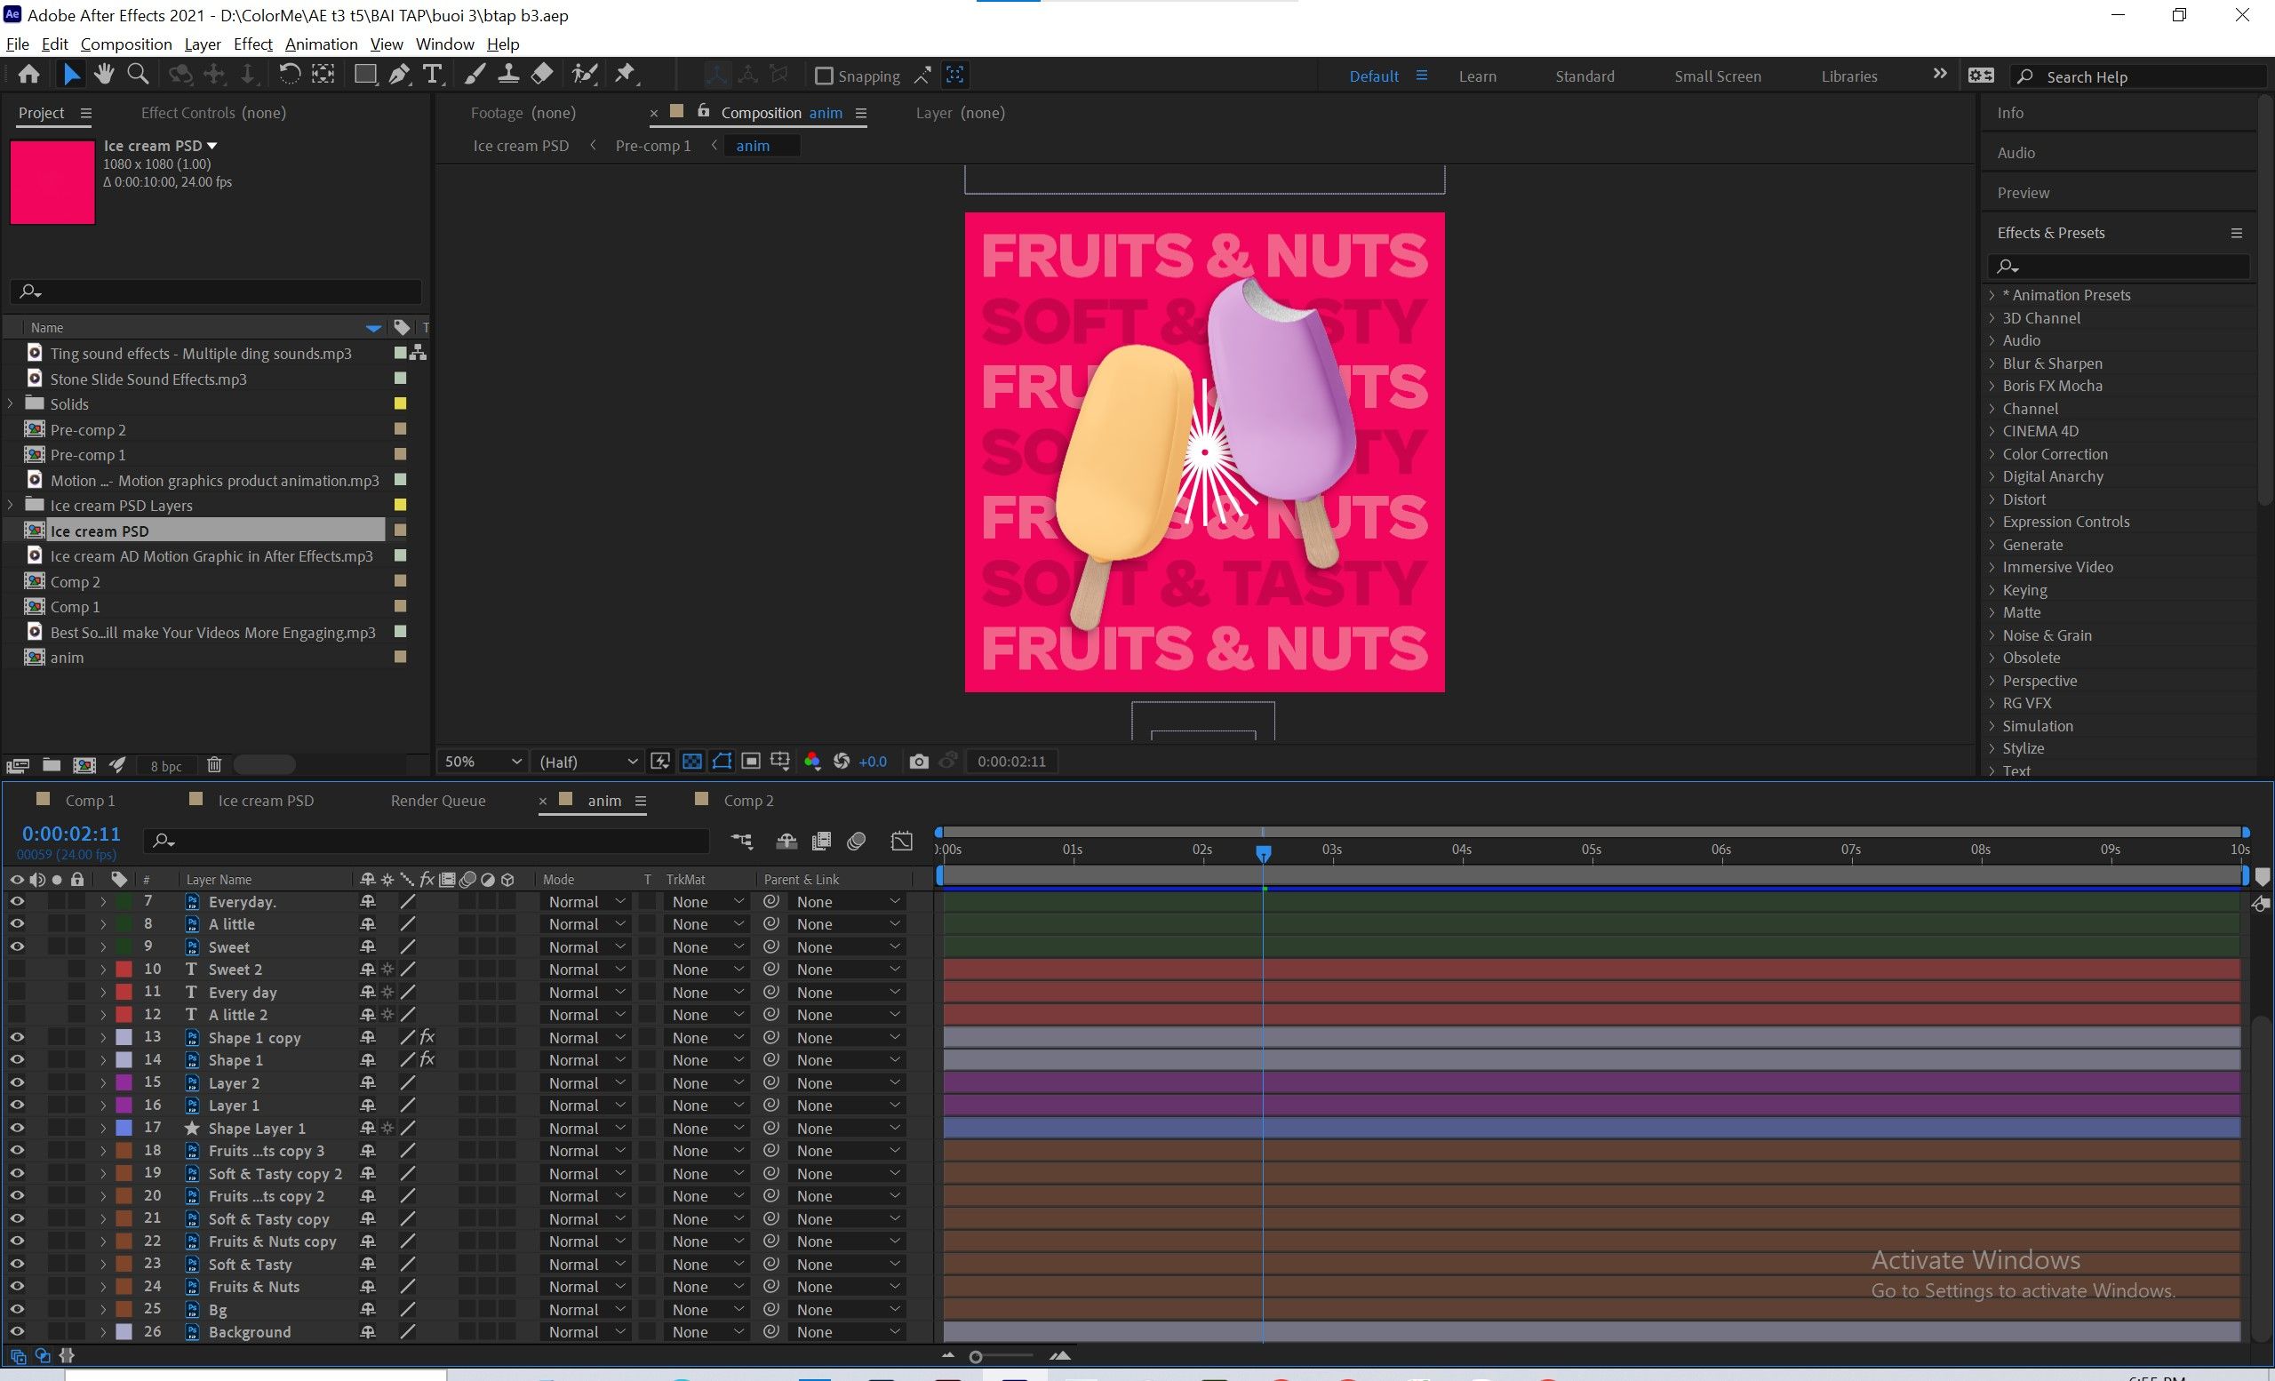Expand the Ice cream PSD Layers folder
Viewport: 2275px width, 1381px height.
11,505
